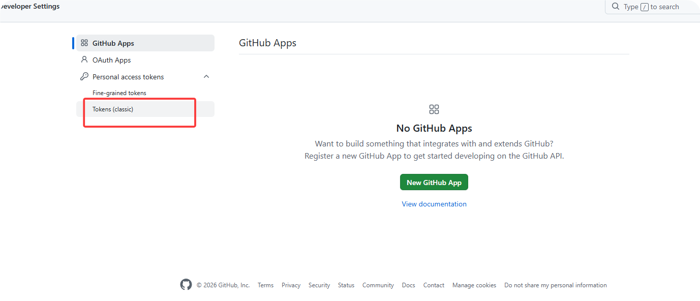700x301 pixels.
Task: Open the Status footer link
Action: (x=346, y=285)
